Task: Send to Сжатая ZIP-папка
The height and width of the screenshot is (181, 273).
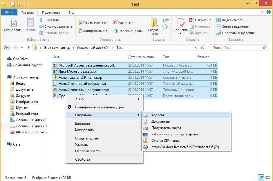Action: click(186, 141)
